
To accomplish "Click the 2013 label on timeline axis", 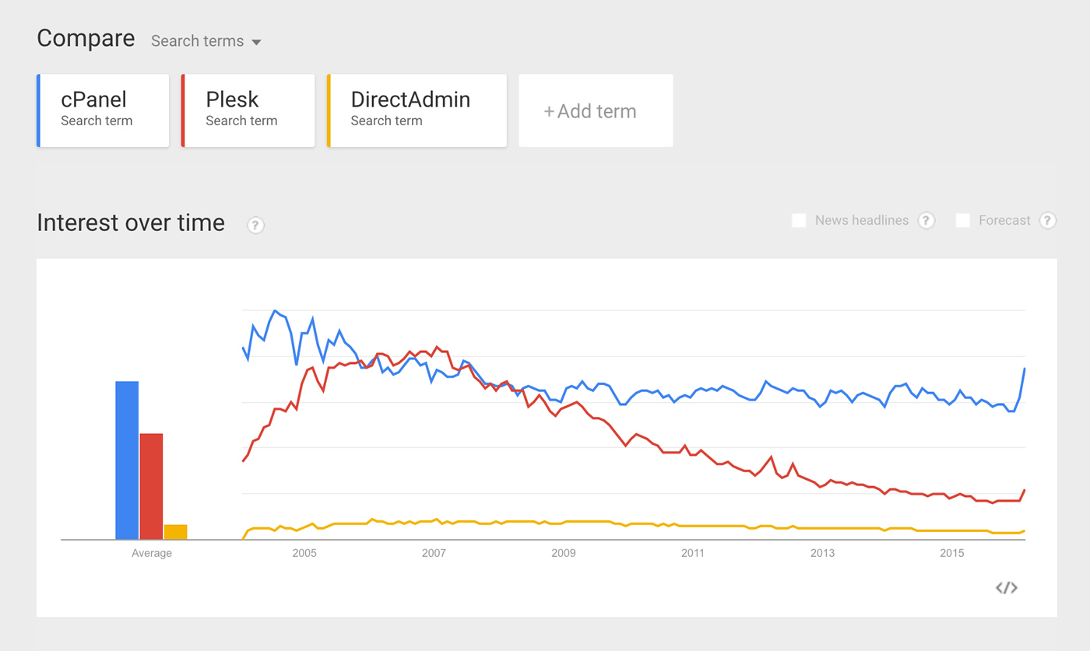I will point(822,553).
